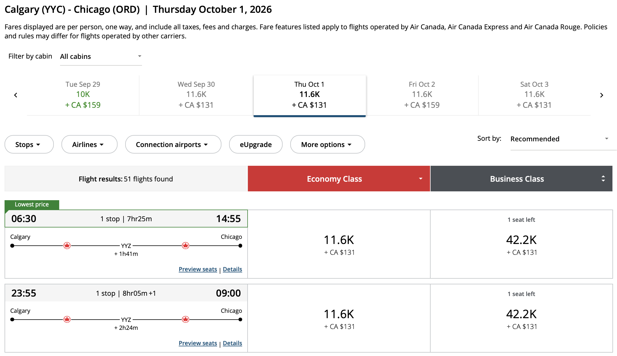Open Details for the 23:55 flight
Viewport: 617px width, 356px height.
(233, 343)
